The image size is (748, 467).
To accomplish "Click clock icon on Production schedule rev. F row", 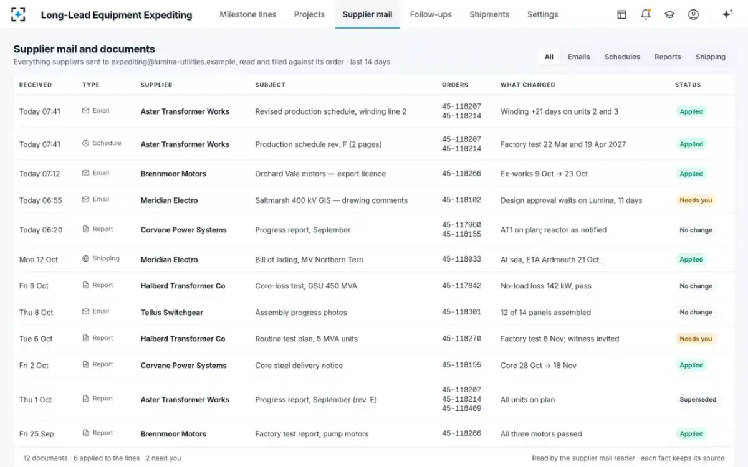I will pyautogui.click(x=85, y=143).
